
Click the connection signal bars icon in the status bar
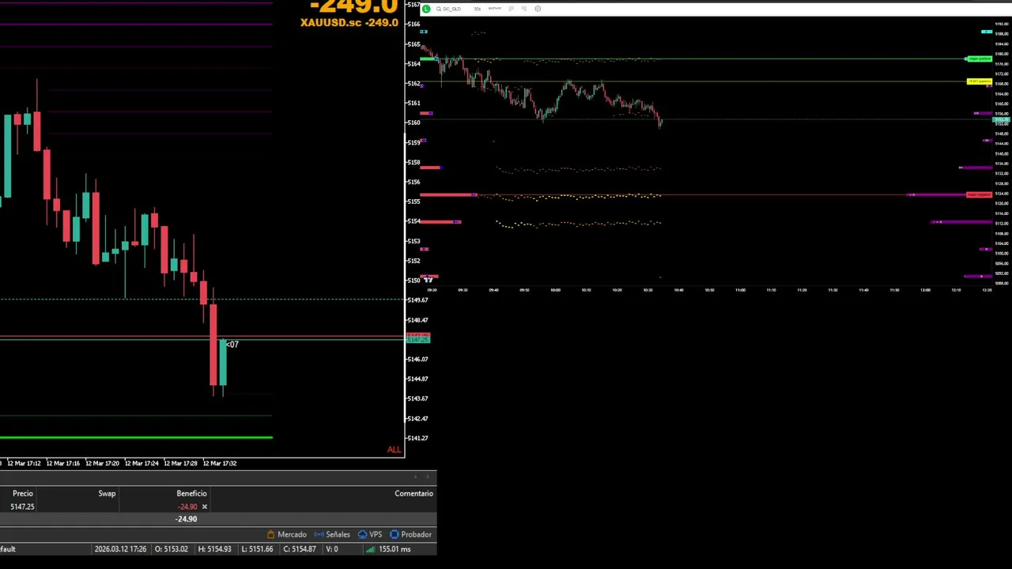[370, 549]
